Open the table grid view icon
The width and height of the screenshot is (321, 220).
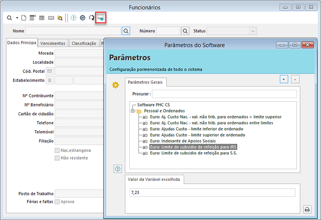click(42, 18)
